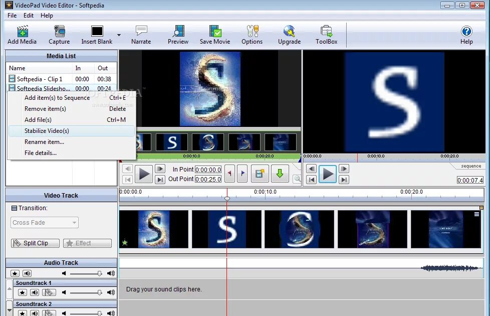Viewport: 490px width, 316px height.
Task: Click the green star effect icon on first clip
Action: (125, 242)
